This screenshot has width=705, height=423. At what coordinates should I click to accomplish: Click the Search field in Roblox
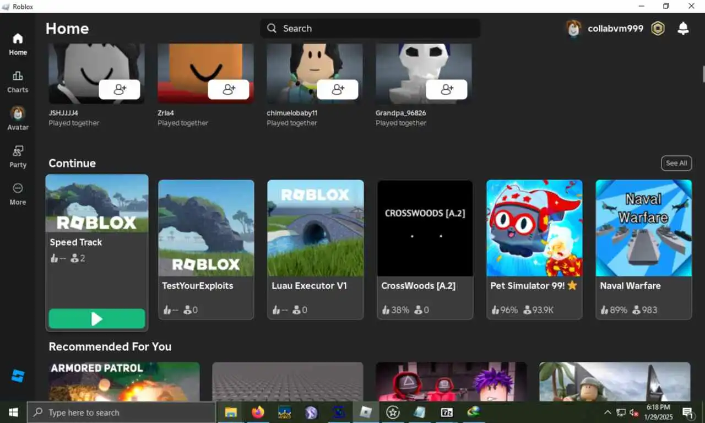click(370, 29)
